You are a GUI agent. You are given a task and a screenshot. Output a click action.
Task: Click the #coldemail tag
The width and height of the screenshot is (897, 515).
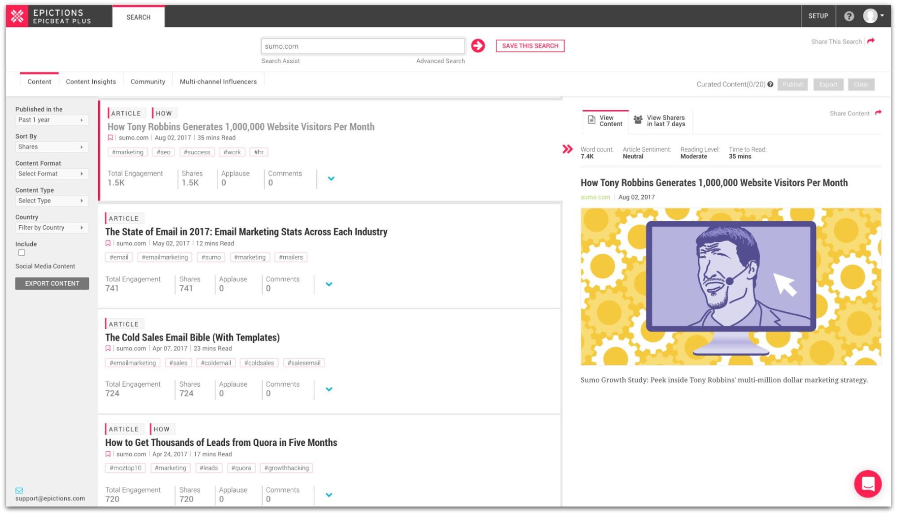tap(216, 363)
